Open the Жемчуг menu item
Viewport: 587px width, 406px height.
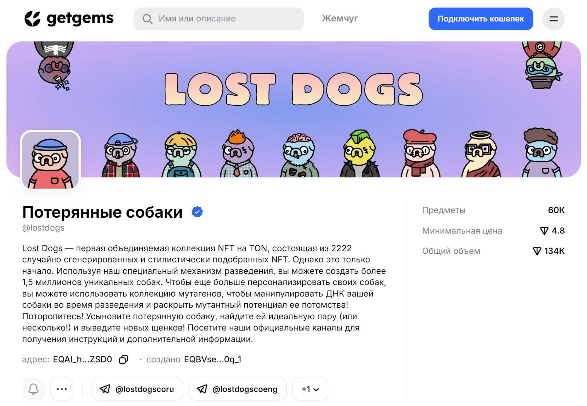(x=340, y=18)
